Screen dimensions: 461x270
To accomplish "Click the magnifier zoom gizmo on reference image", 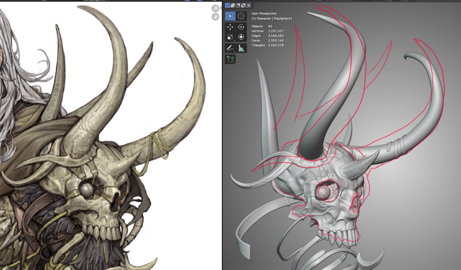I will (215, 8).
